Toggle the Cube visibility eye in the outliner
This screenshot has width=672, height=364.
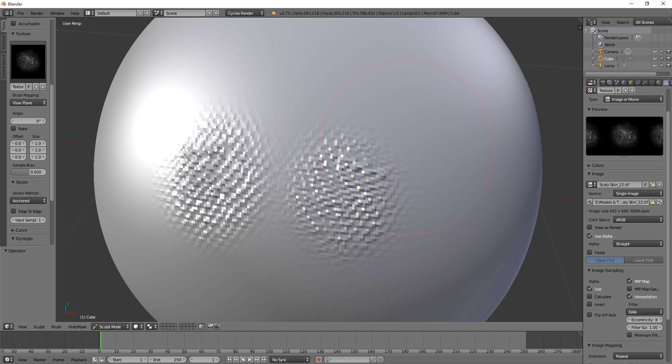pyautogui.click(x=655, y=58)
